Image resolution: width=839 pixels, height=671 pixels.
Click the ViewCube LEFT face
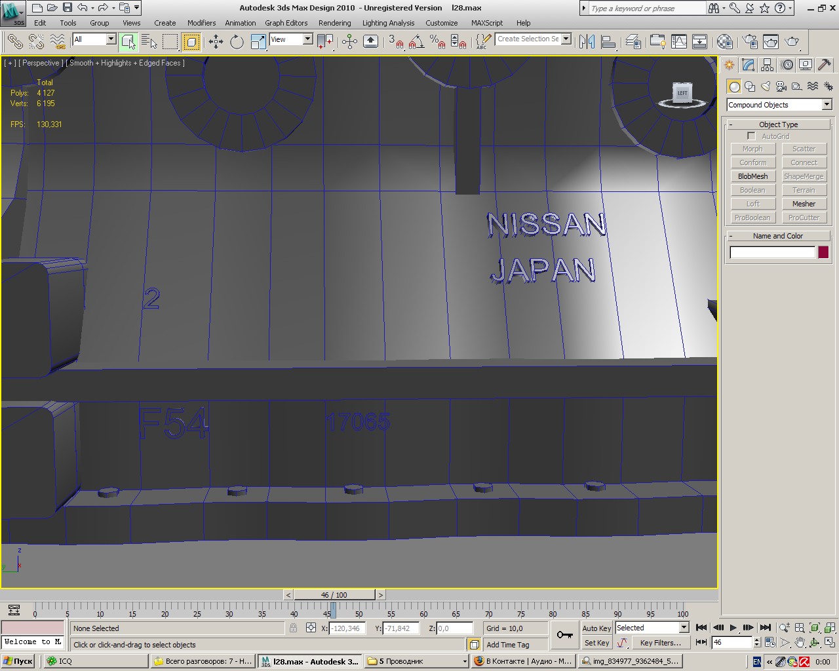(x=682, y=92)
